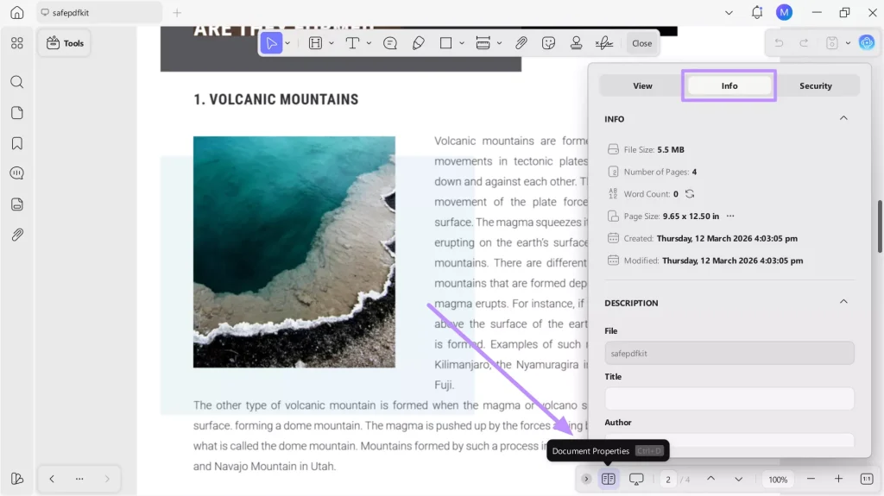Image resolution: width=884 pixels, height=496 pixels.
Task: Open a new tab with plus button
Action: [x=177, y=12]
